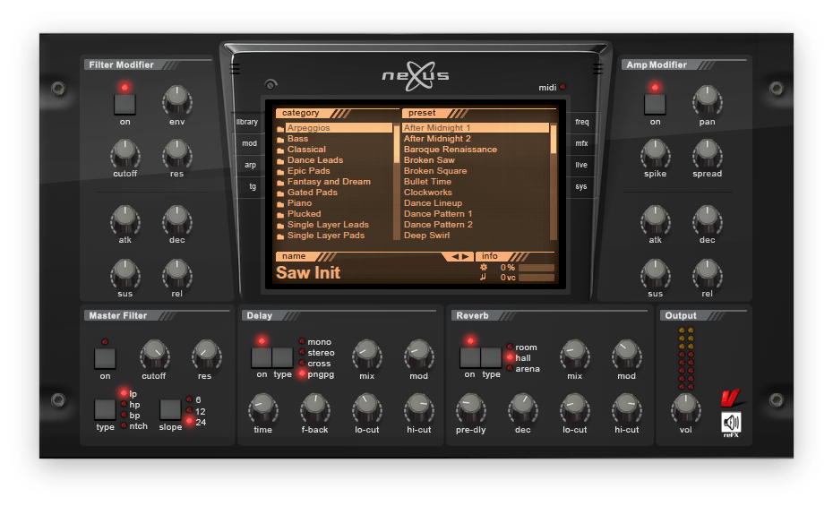
Task: Click the Amp Modifier spike knob
Action: tap(655, 152)
